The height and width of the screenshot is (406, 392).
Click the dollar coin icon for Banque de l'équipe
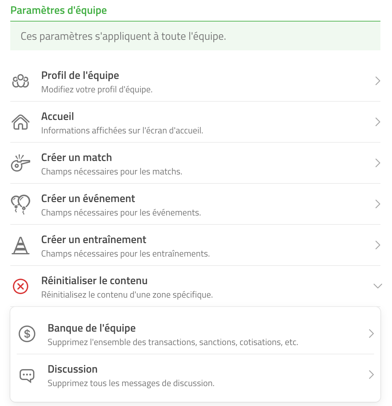click(27, 334)
